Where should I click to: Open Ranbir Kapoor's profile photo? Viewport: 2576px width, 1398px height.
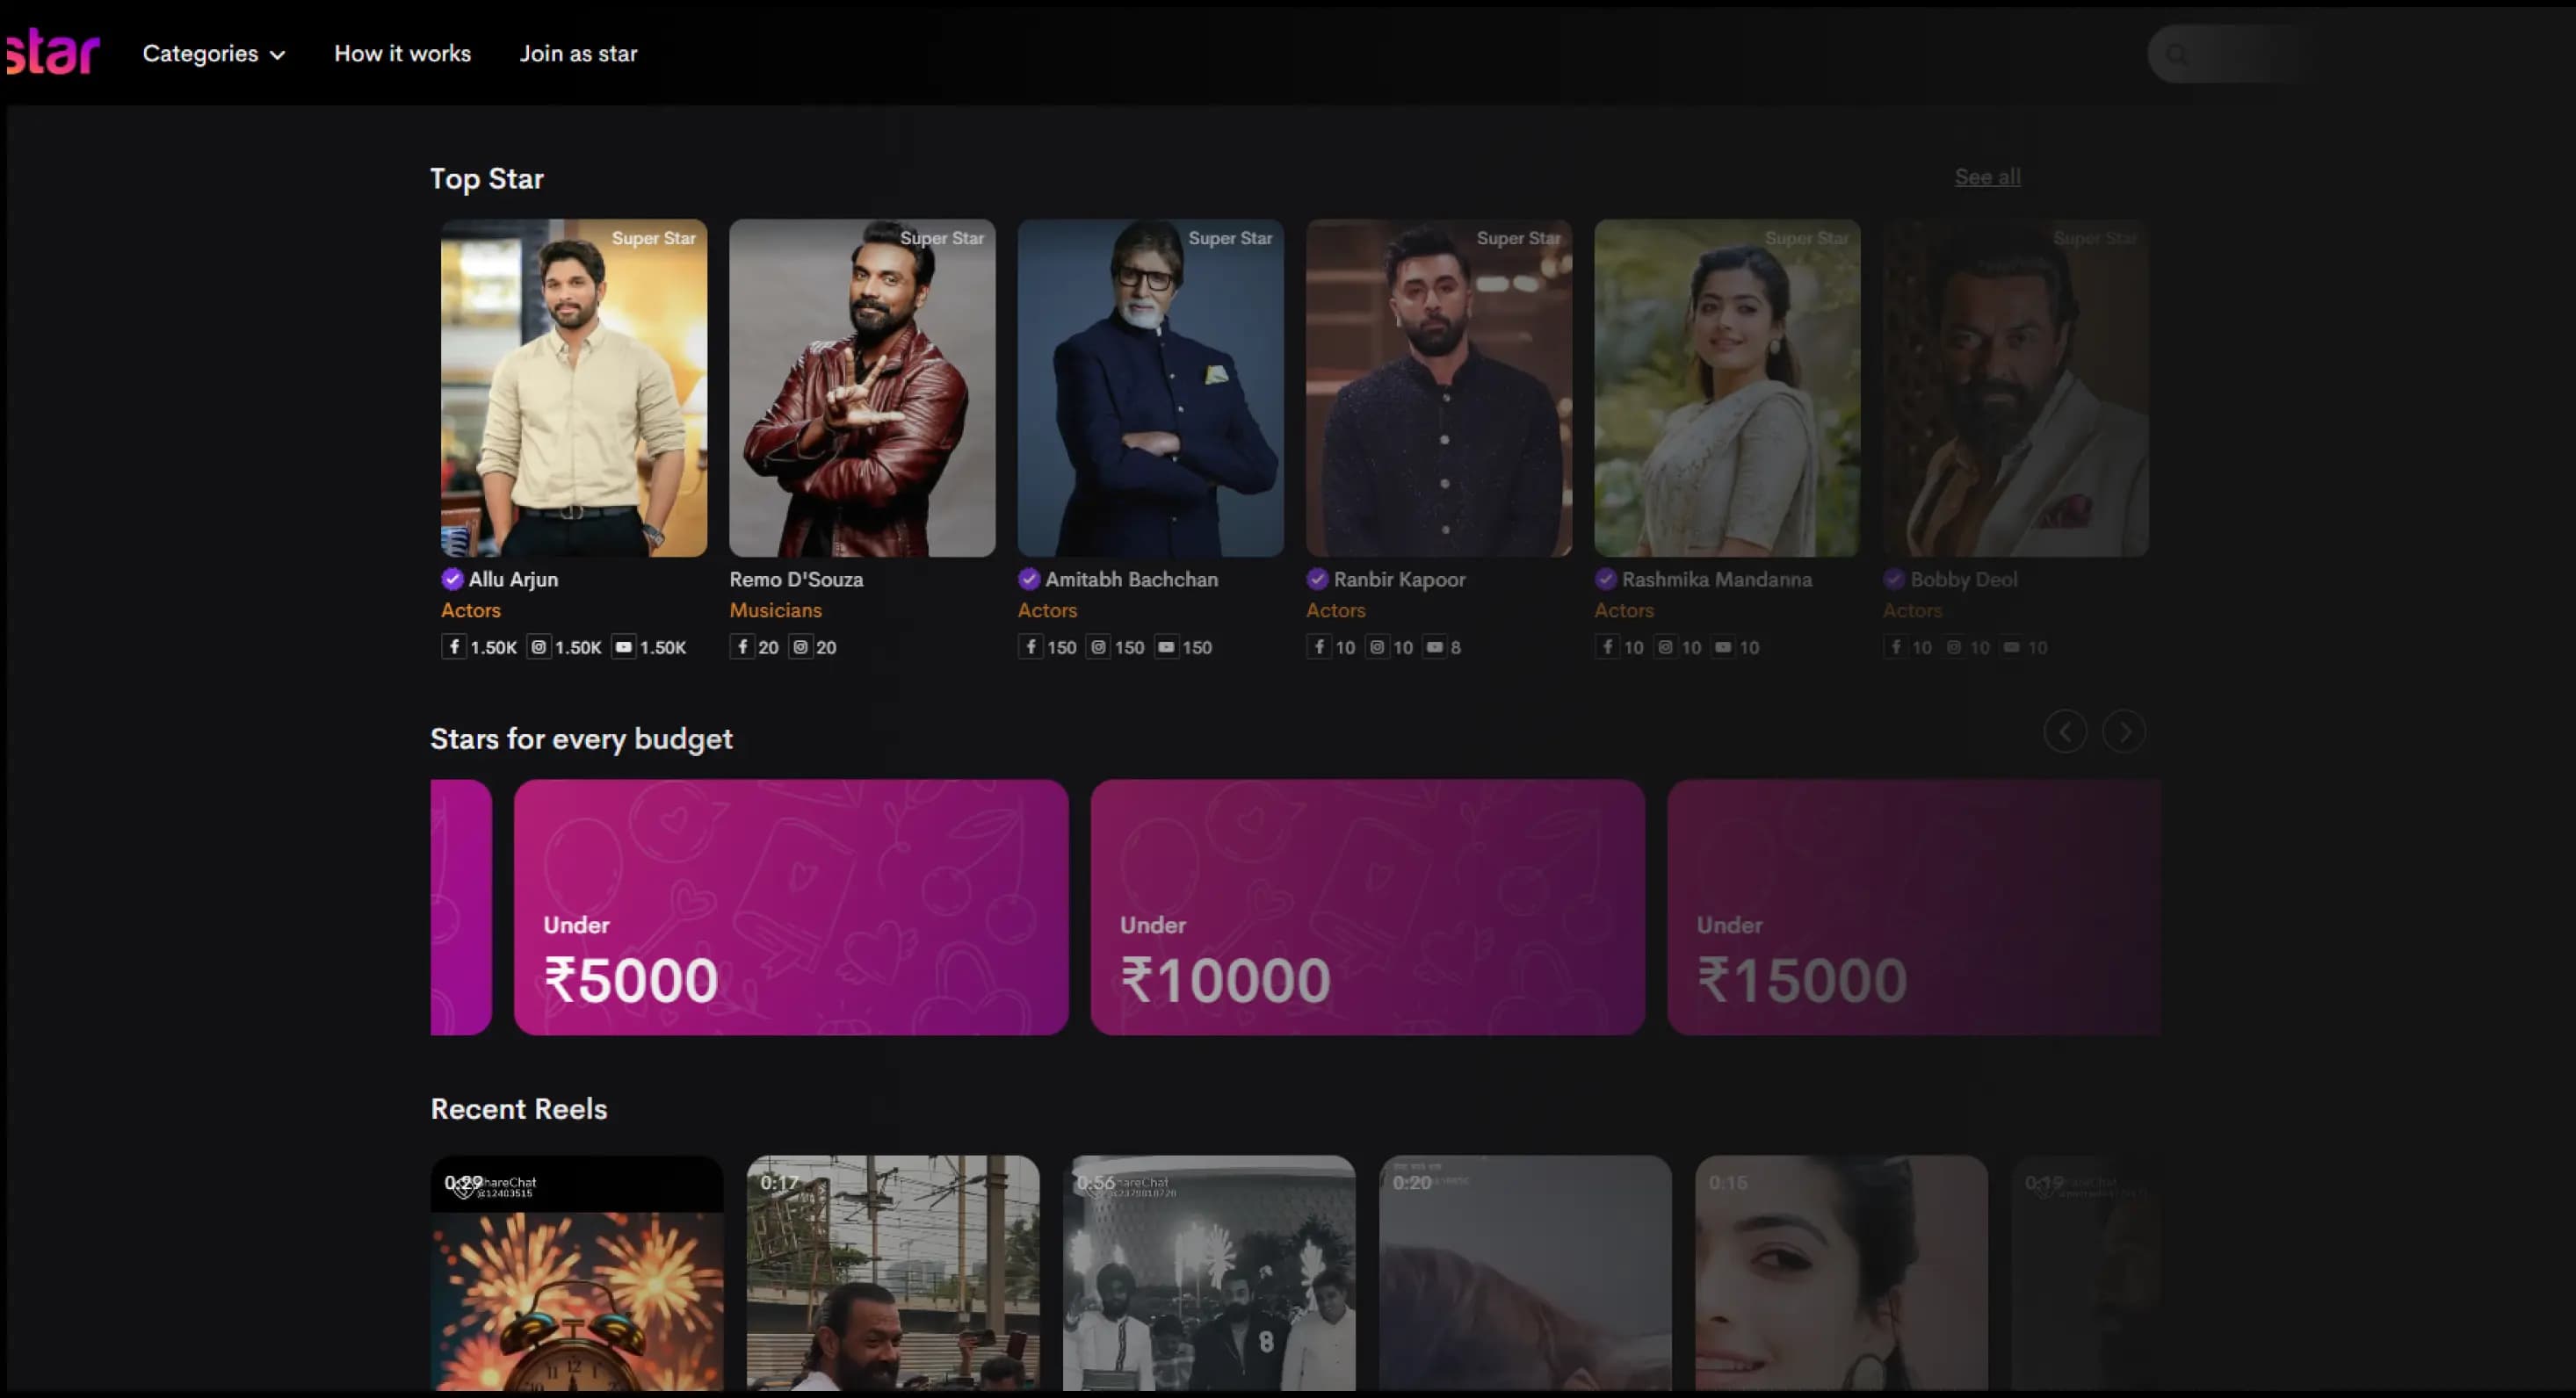[1438, 388]
